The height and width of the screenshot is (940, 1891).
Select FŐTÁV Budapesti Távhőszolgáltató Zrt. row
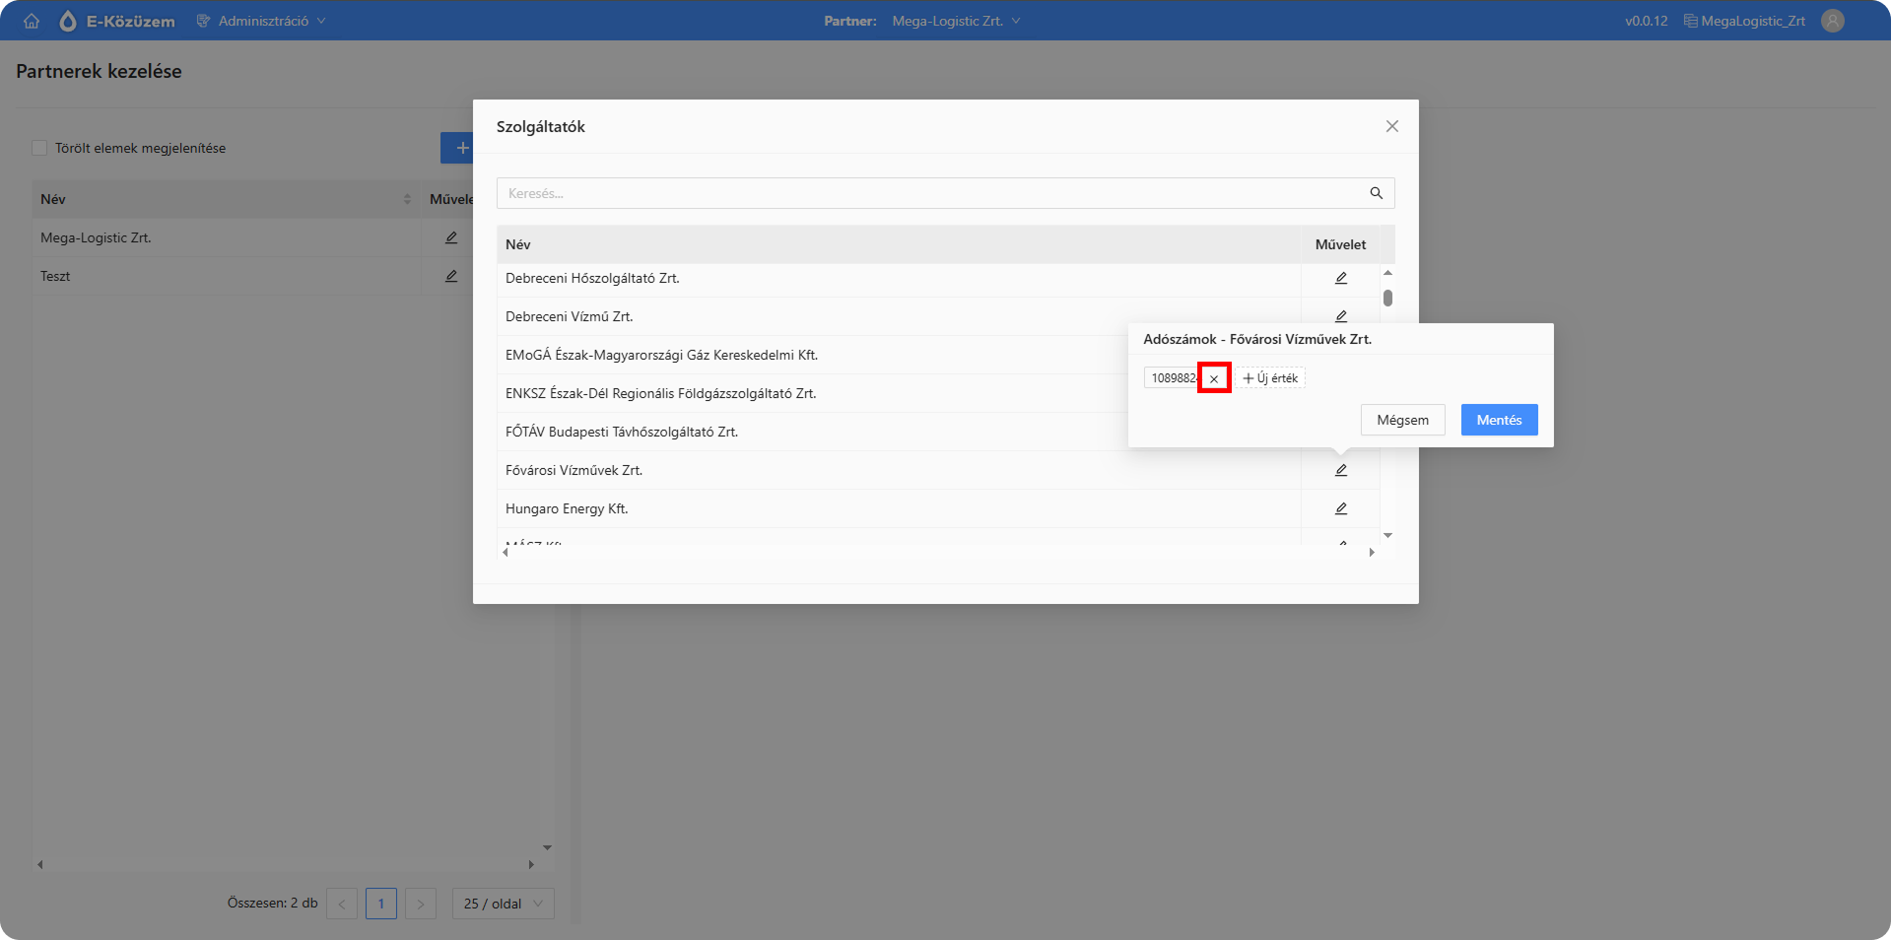click(622, 432)
